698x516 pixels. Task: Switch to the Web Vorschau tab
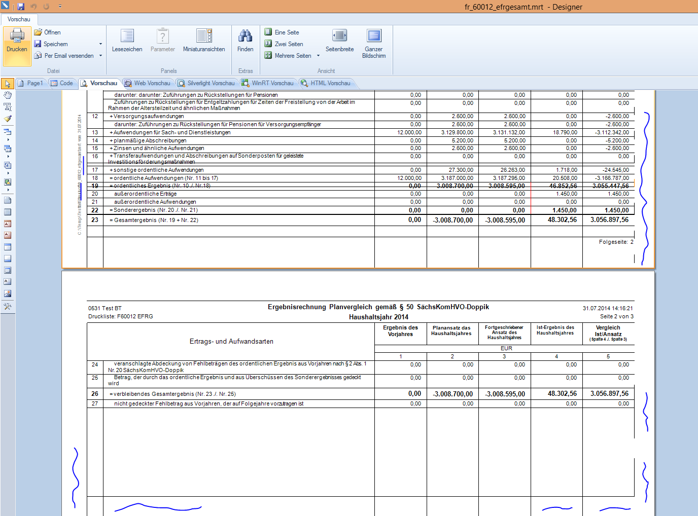click(x=148, y=83)
